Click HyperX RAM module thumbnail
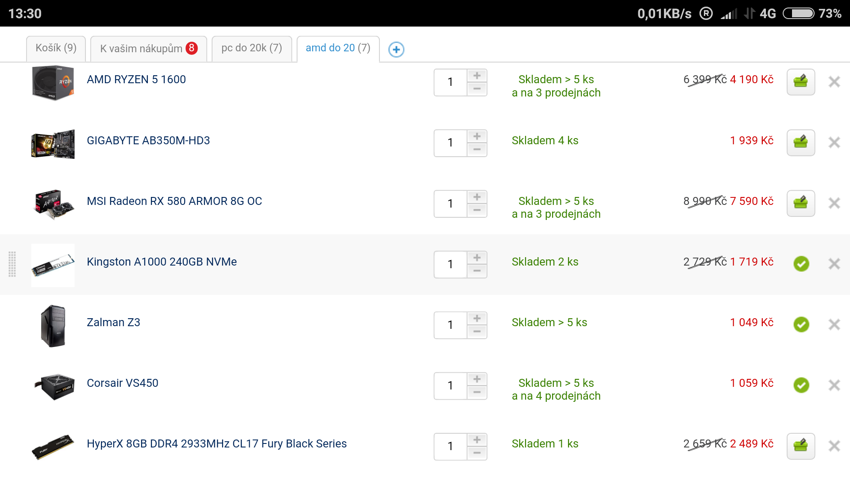 point(53,447)
